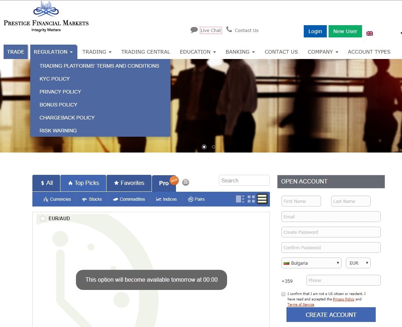Click the social trading icon beside Pro tab
Image resolution: width=402 pixels, height=327 pixels.
(x=186, y=182)
